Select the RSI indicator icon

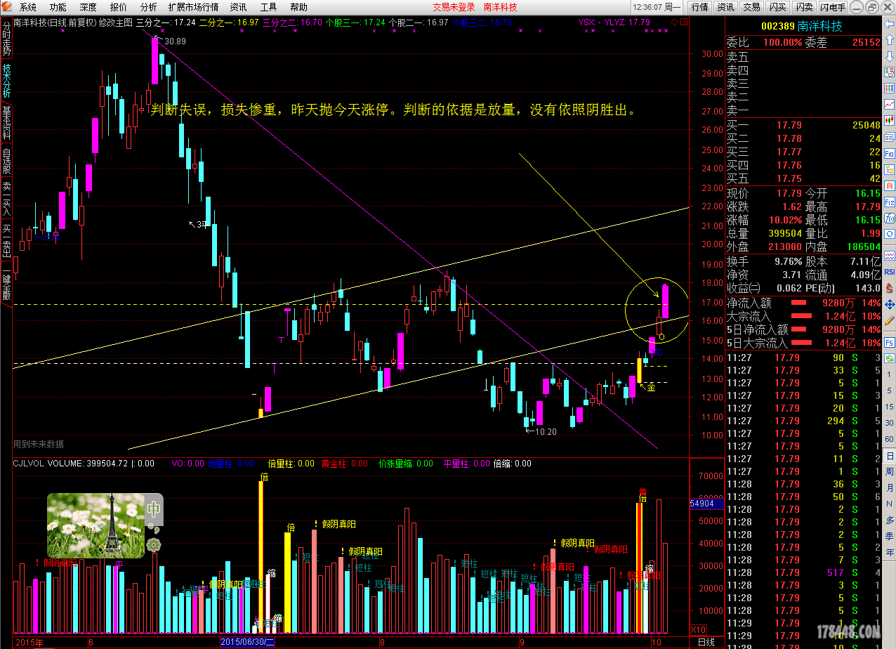889,272
